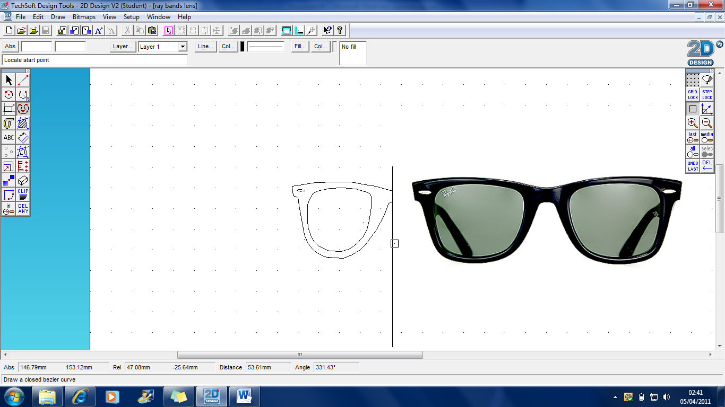725x407 pixels.
Task: Open the CLIP tool
Action: point(22,194)
